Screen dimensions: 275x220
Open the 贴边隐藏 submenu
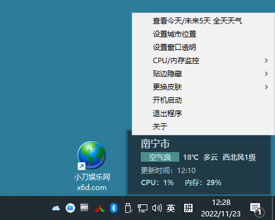click(x=203, y=74)
